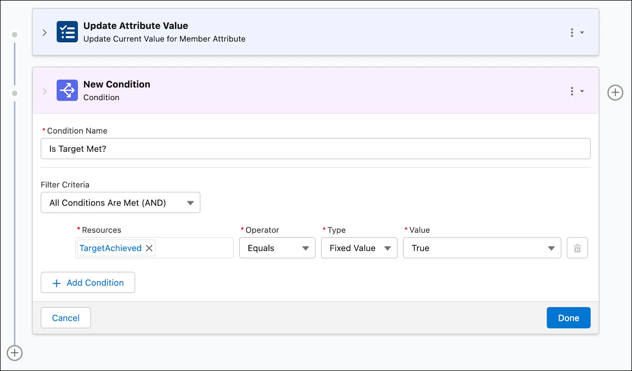Delete the TargetAchieved condition row with trash icon

tap(577, 248)
